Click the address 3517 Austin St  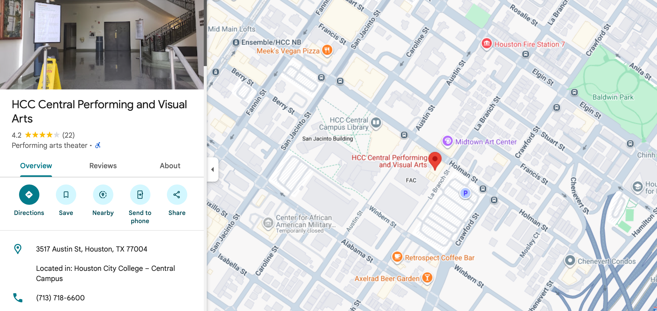tap(91, 249)
